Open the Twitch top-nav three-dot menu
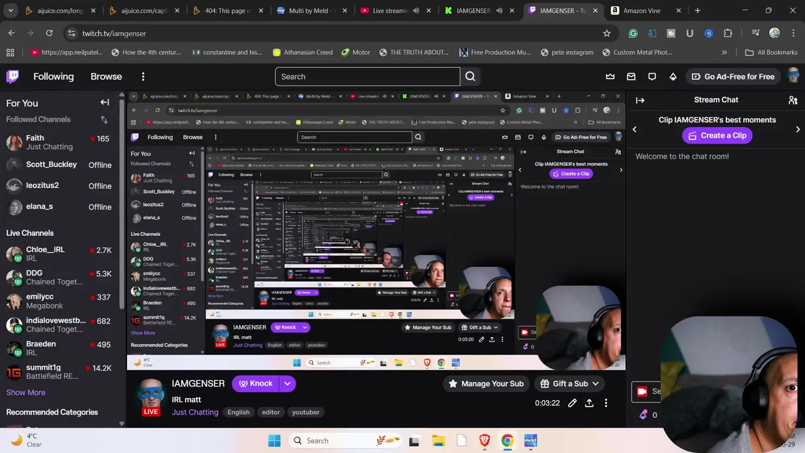 click(143, 77)
